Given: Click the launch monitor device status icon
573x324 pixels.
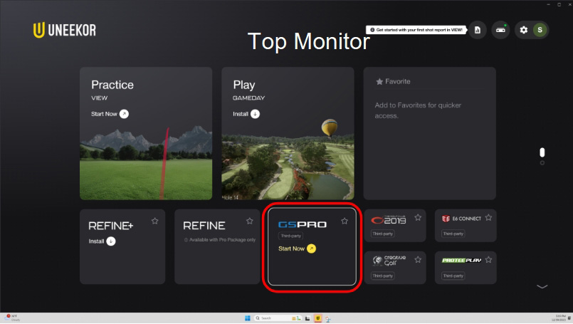Looking at the screenshot, I should 500,30.
